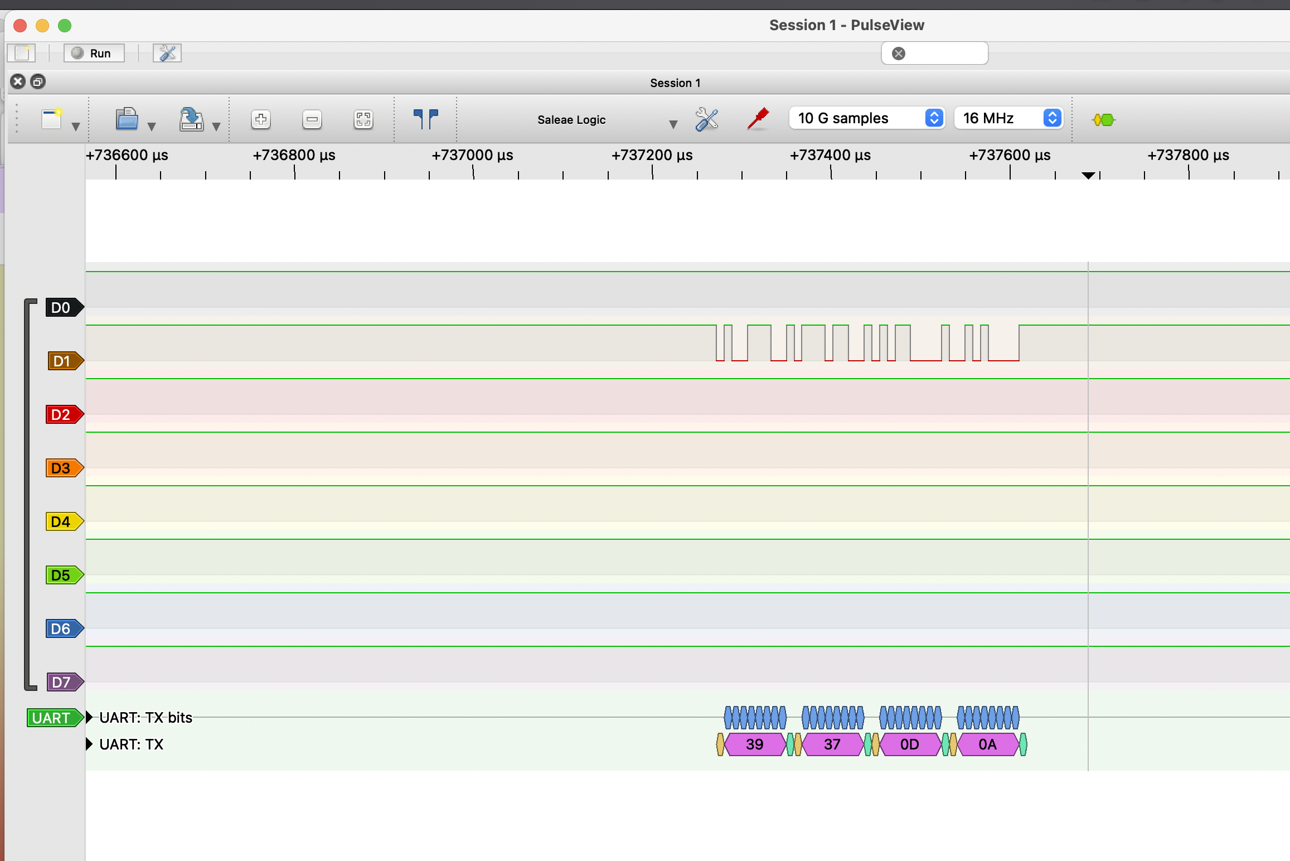Click the open file folder icon
Screen dimensions: 1290x861
(127, 119)
